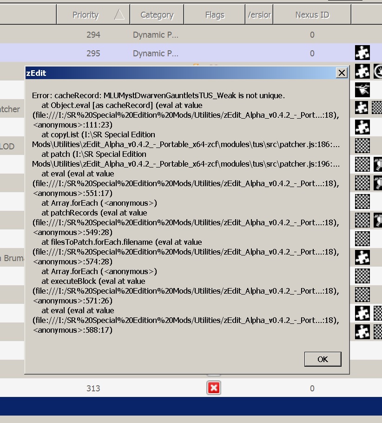
Task: Click the Nexus ID column header
Action: point(312,15)
